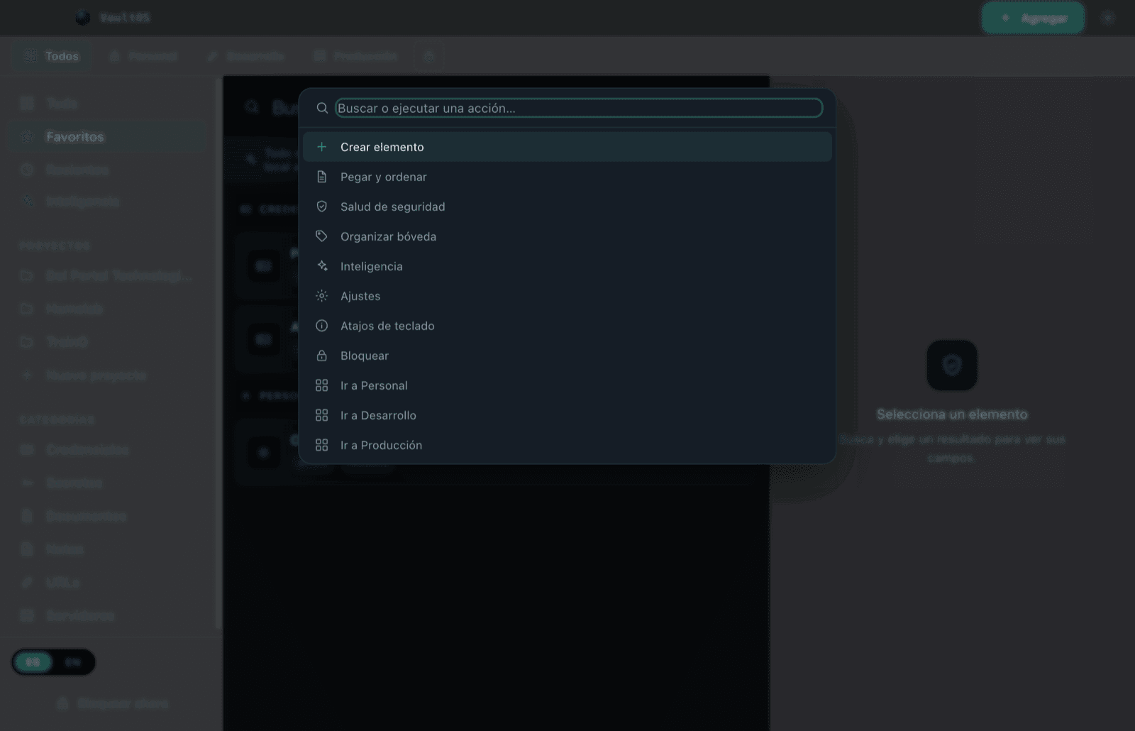Select the Credenciales category

click(107, 450)
